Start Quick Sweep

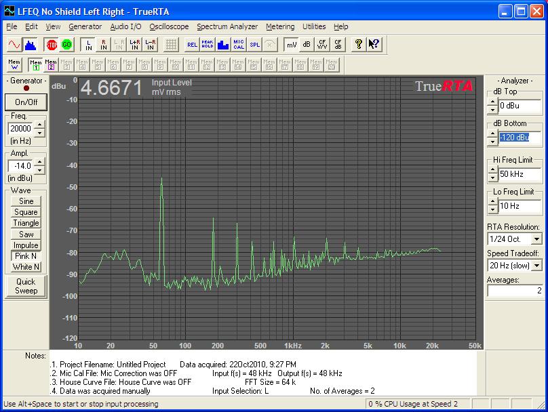(x=26, y=287)
